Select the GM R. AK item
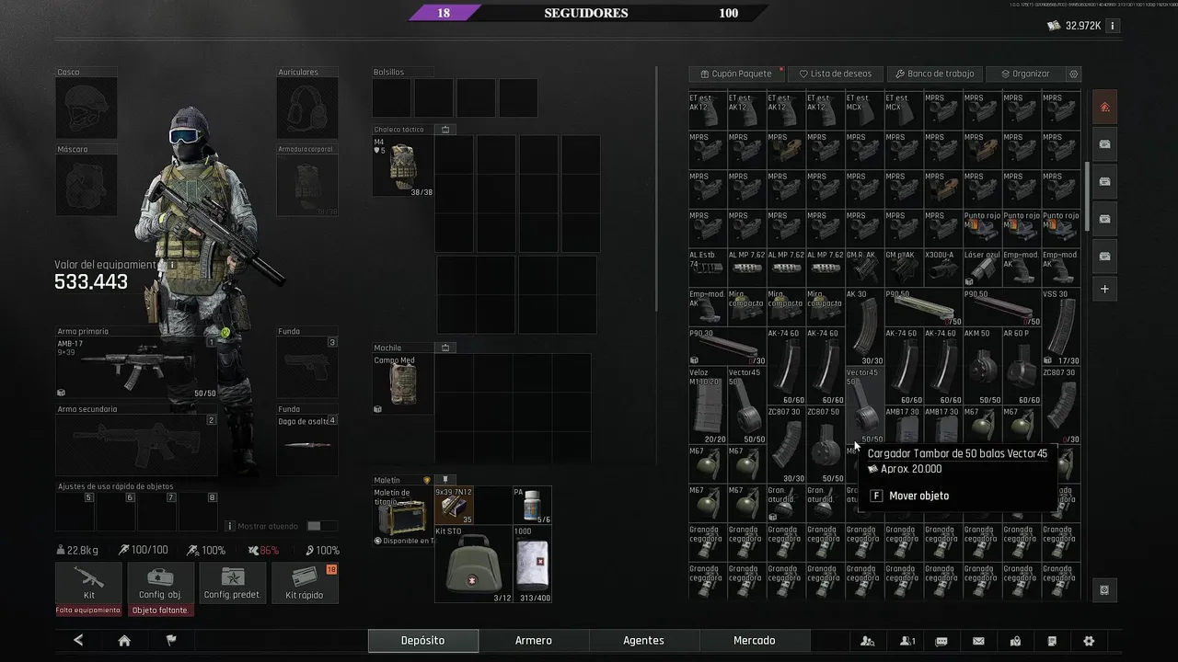The image size is (1178, 662). click(x=864, y=268)
